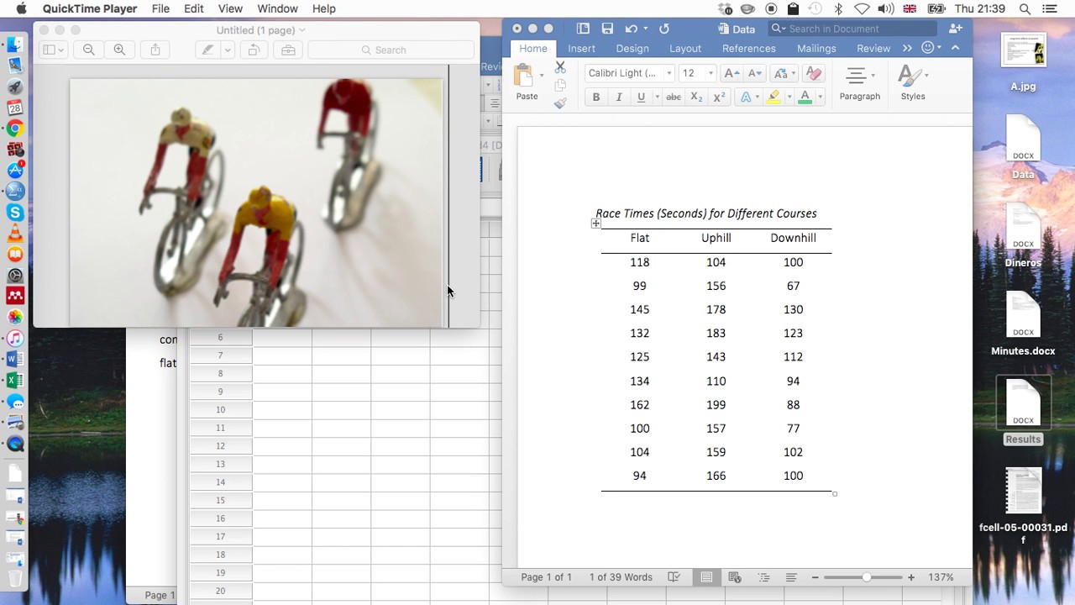
Task: Open the sidebar layout icon in Word title bar
Action: tap(583, 29)
